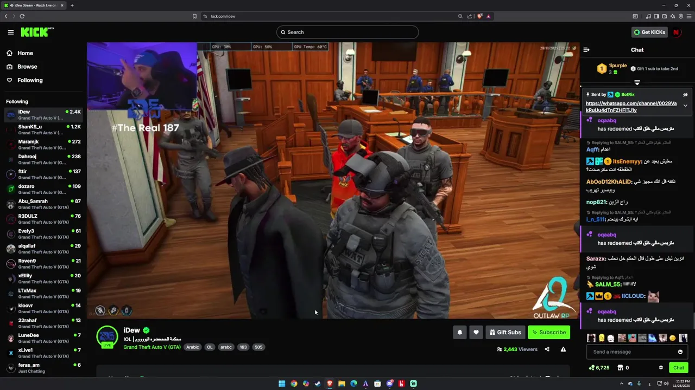Open fttir channel in Following list
The image size is (695, 390).
(x=42, y=174)
